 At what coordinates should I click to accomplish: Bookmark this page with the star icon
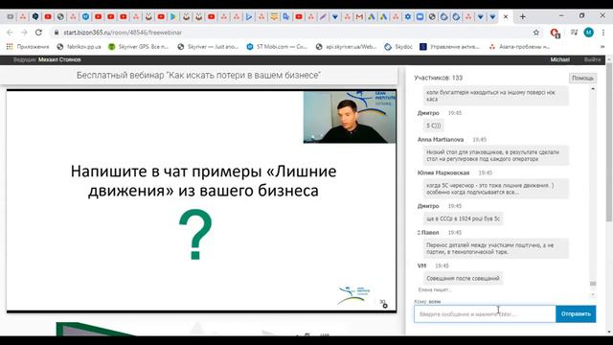[536, 33]
